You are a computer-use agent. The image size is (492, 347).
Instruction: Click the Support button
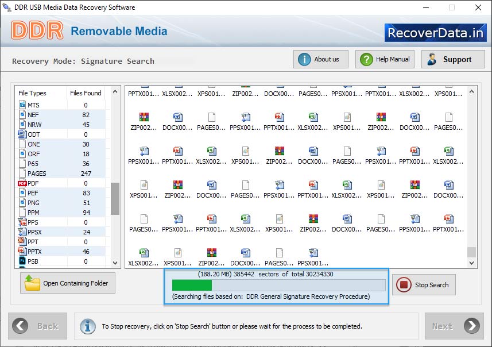pyautogui.click(x=453, y=59)
